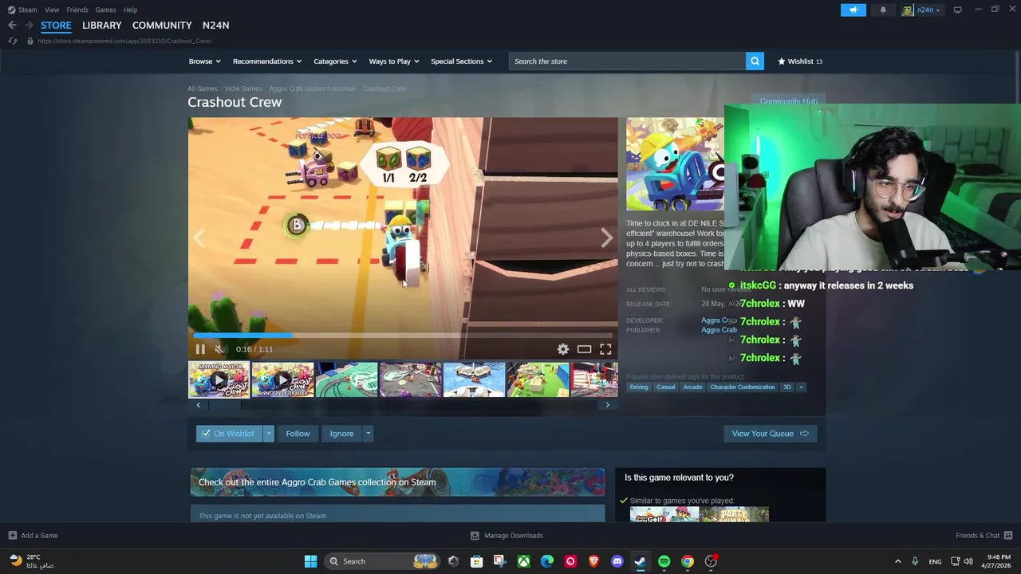Viewport: 1021px width, 574px height.
Task: Add more tags with plus button
Action: coord(801,387)
